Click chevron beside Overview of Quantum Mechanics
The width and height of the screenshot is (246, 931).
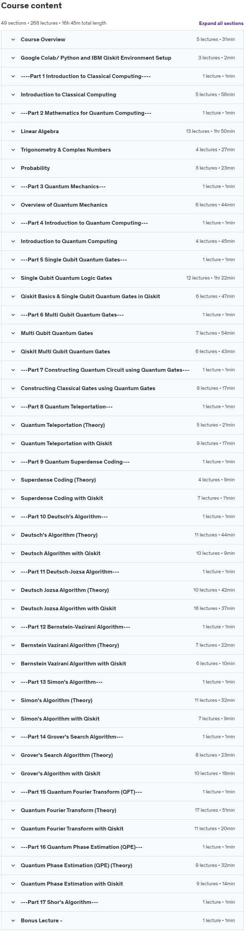[x=13, y=205]
